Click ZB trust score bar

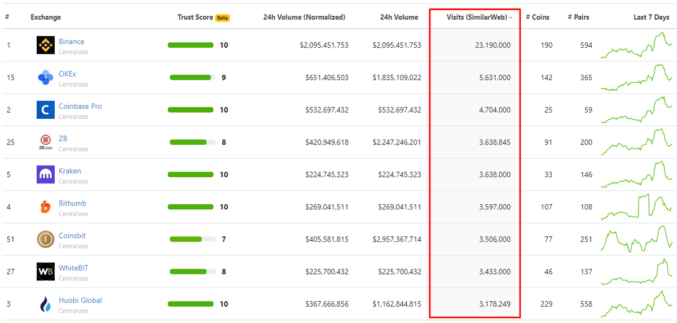pos(192,142)
